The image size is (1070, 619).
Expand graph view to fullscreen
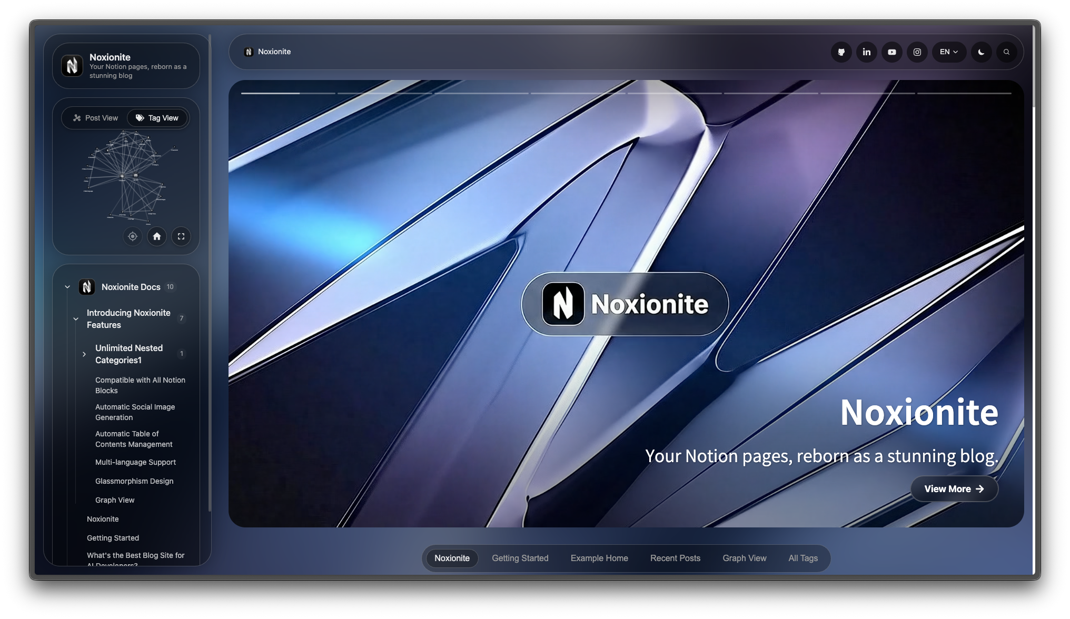point(181,236)
